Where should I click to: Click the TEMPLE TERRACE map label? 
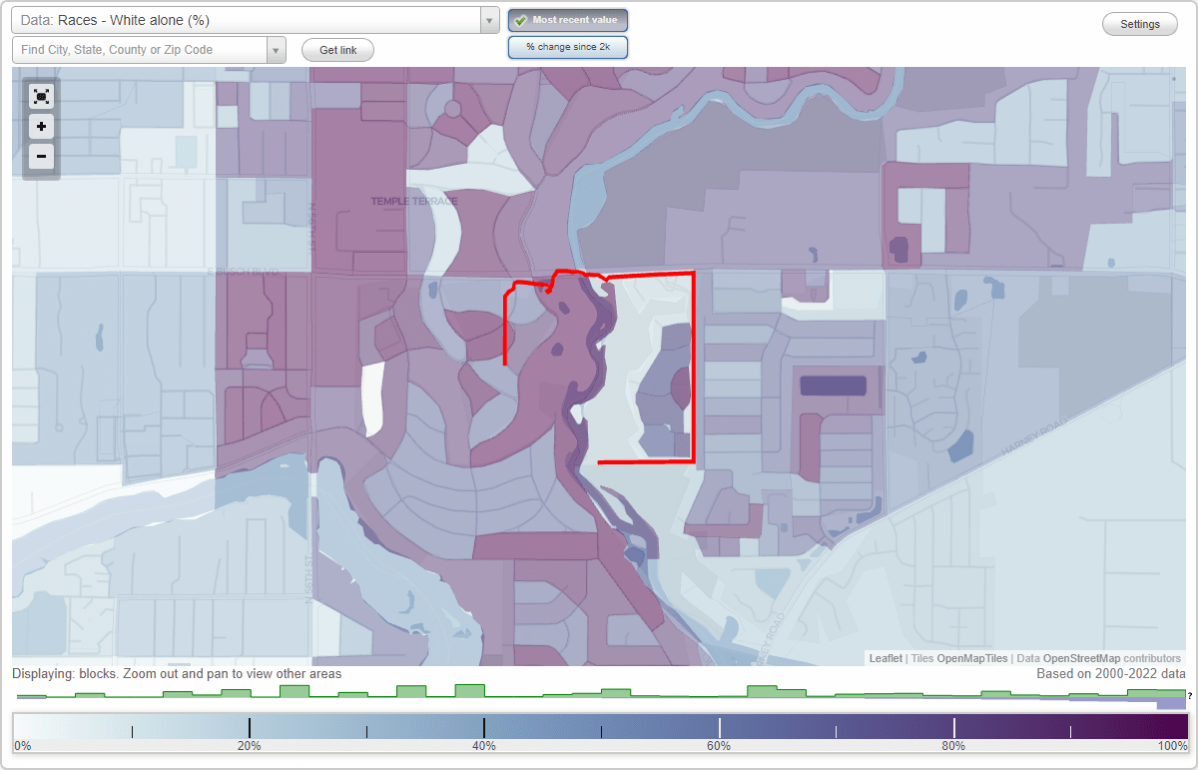pyautogui.click(x=414, y=202)
